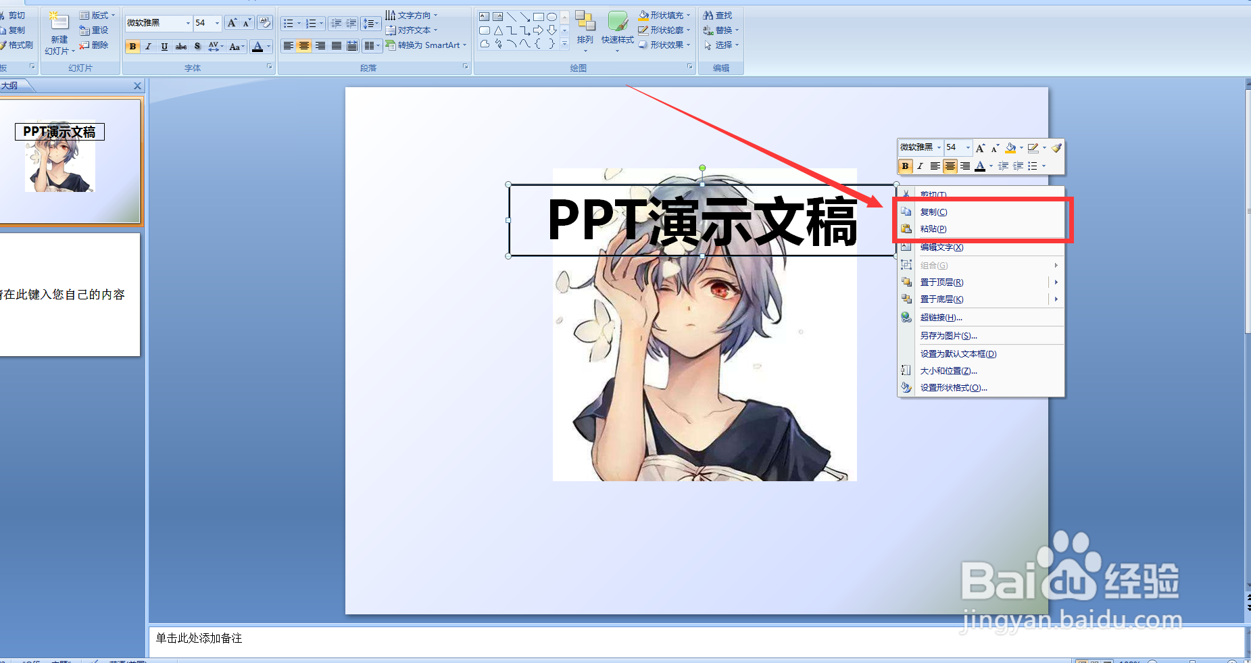Click Shrink Font in mini toolbar

pos(995,148)
